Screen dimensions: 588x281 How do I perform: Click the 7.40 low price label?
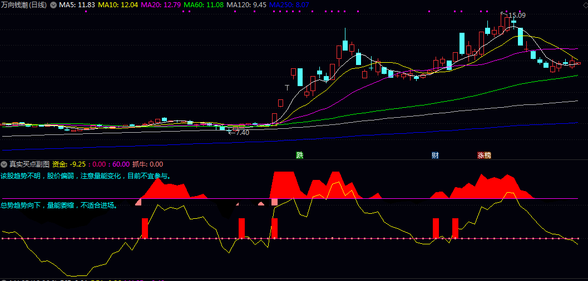click(243, 133)
